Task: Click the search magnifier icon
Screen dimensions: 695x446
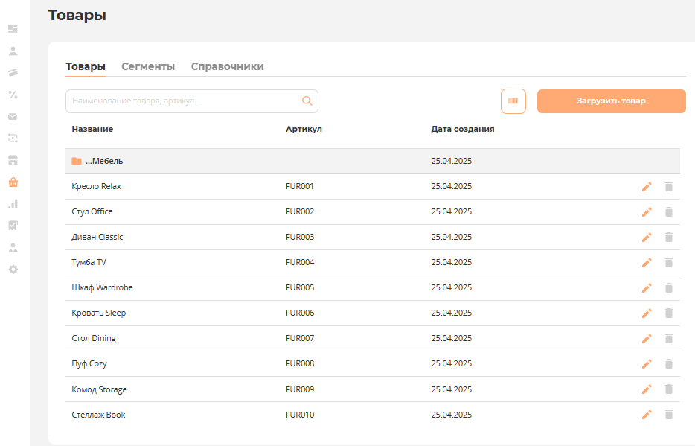Action: point(307,101)
